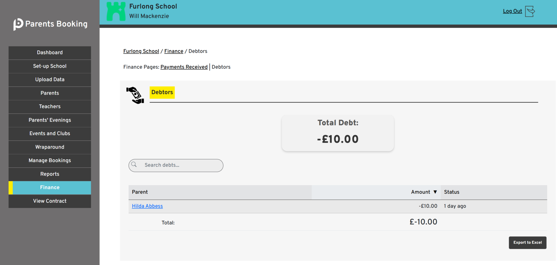Select View Contract in the sidebar

pos(50,201)
